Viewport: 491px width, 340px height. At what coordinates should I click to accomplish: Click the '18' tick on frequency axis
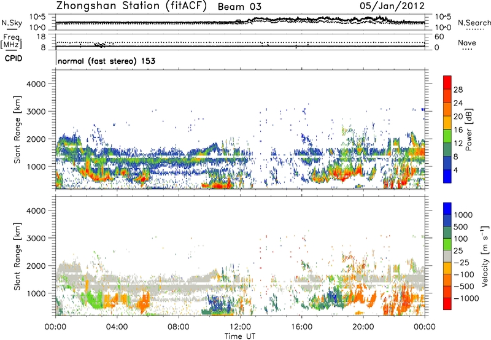[41, 37]
